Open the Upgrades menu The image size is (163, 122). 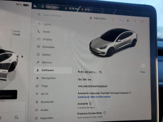pos(44,118)
